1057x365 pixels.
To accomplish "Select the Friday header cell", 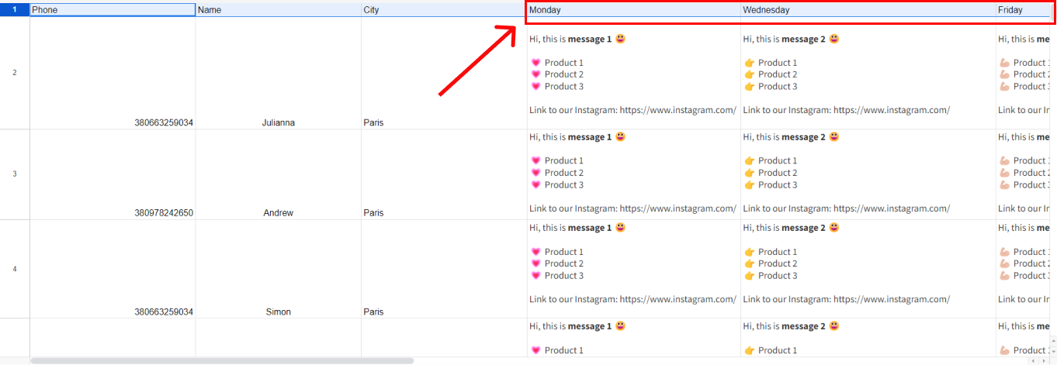I will click(1022, 10).
